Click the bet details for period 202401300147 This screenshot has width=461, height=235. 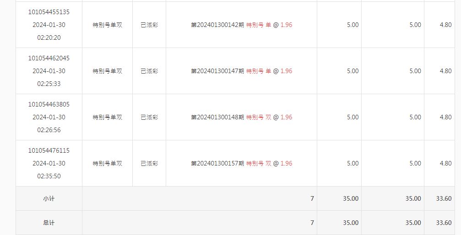click(241, 71)
